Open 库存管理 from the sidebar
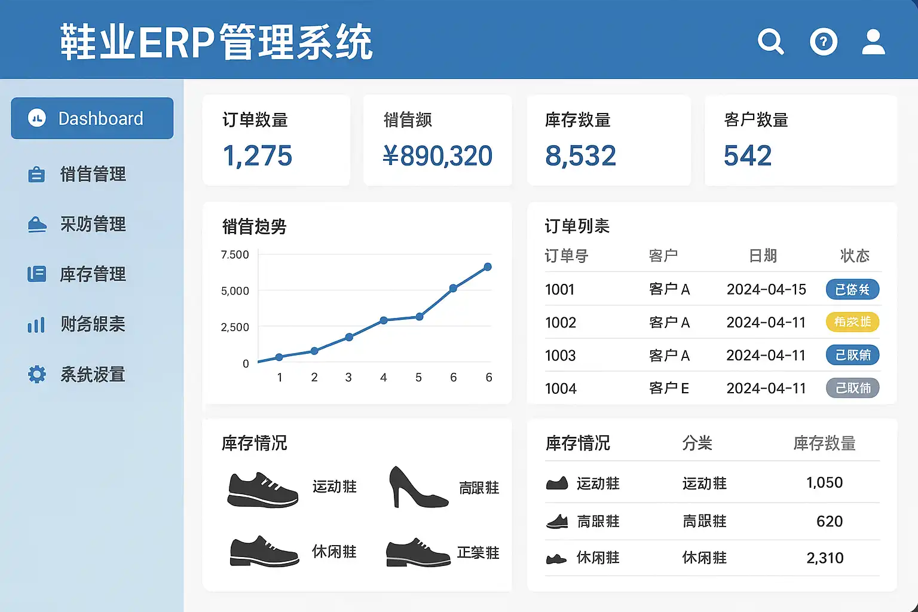 point(78,274)
